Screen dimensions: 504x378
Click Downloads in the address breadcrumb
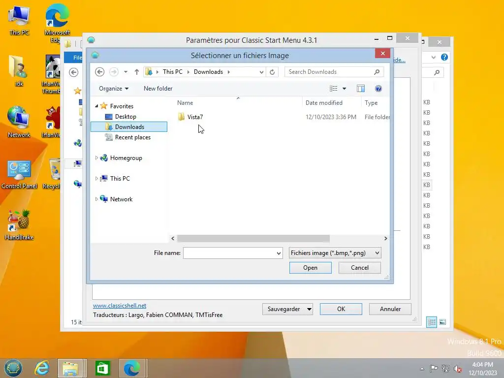coord(208,72)
